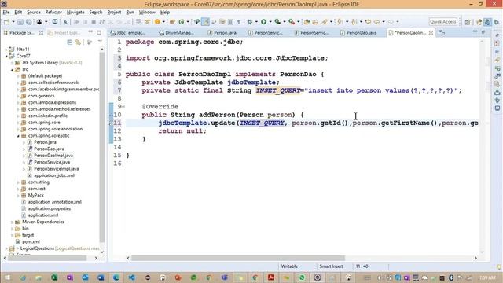Click the New Java Class green icon
Image resolution: width=503 pixels, height=283 pixels.
(182, 22)
